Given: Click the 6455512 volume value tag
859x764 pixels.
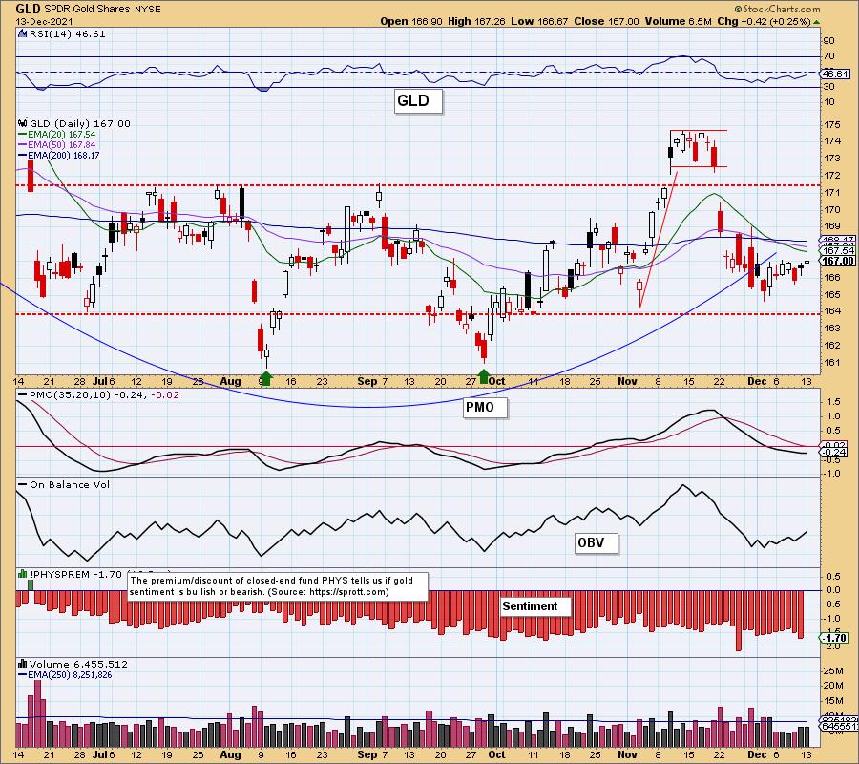Looking at the screenshot, I should click(839, 726).
